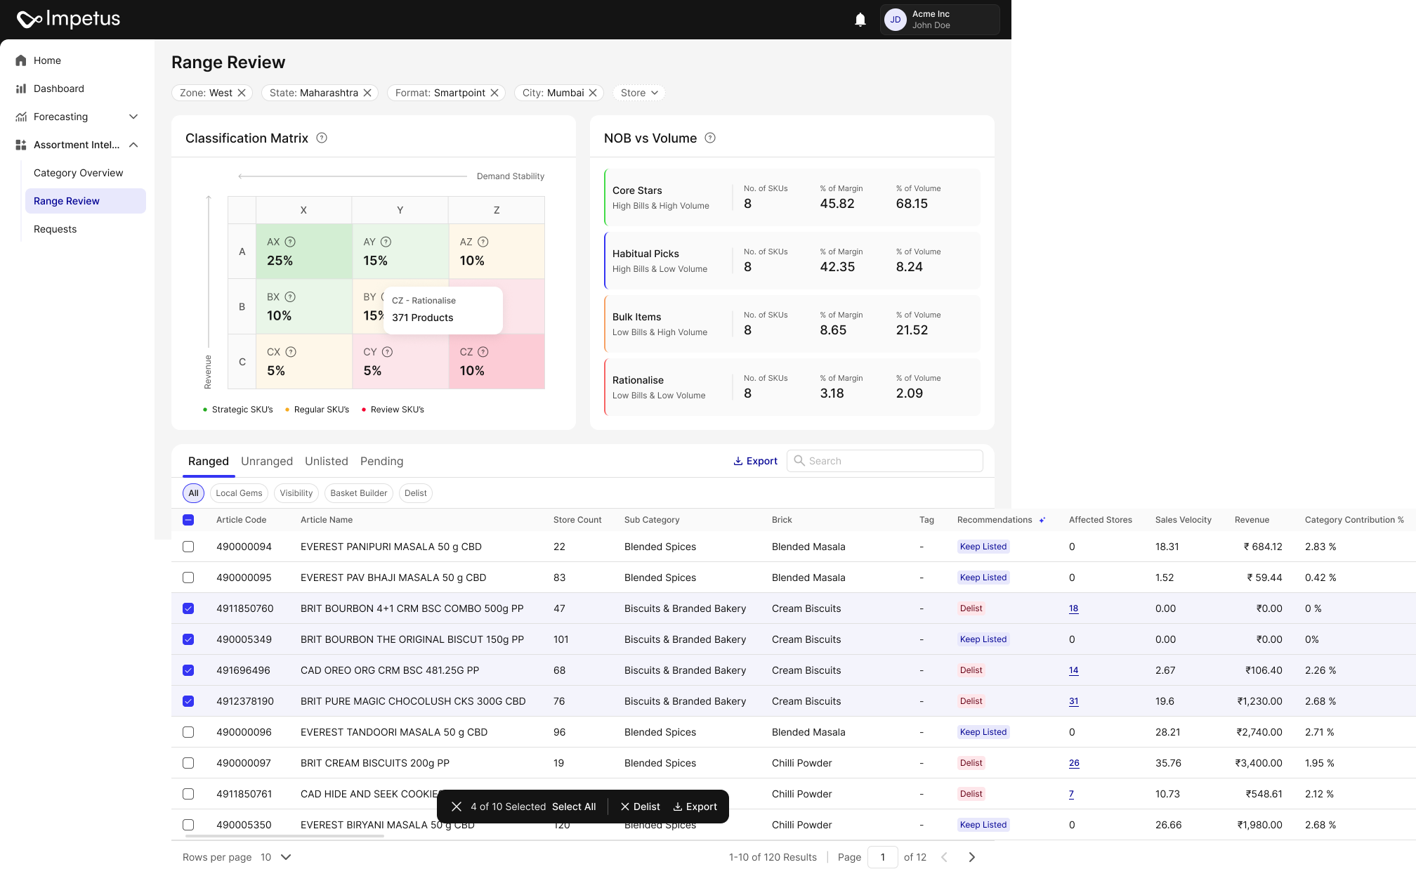The width and height of the screenshot is (1416, 874).
Task: Open Range Review in the sidebar
Action: tap(86, 201)
